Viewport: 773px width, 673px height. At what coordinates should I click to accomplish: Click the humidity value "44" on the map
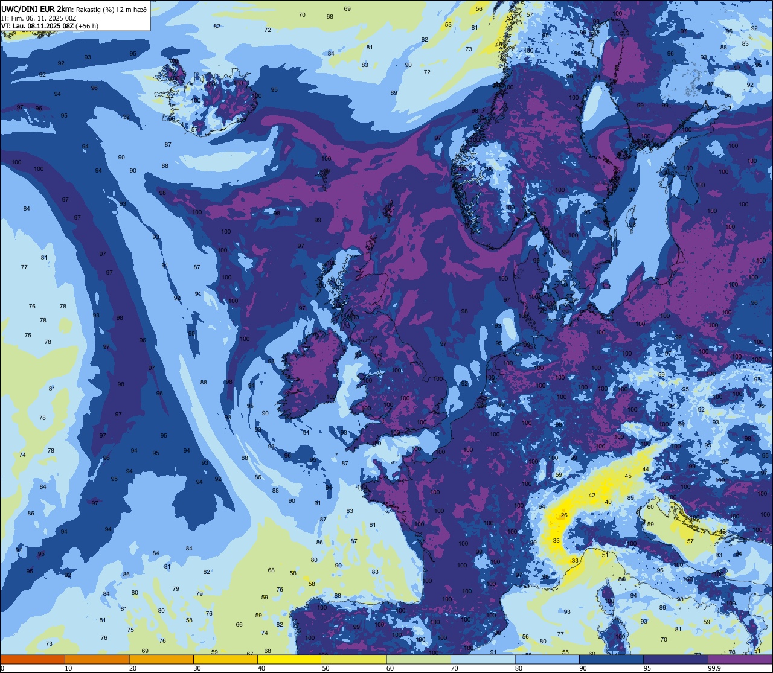point(646,469)
